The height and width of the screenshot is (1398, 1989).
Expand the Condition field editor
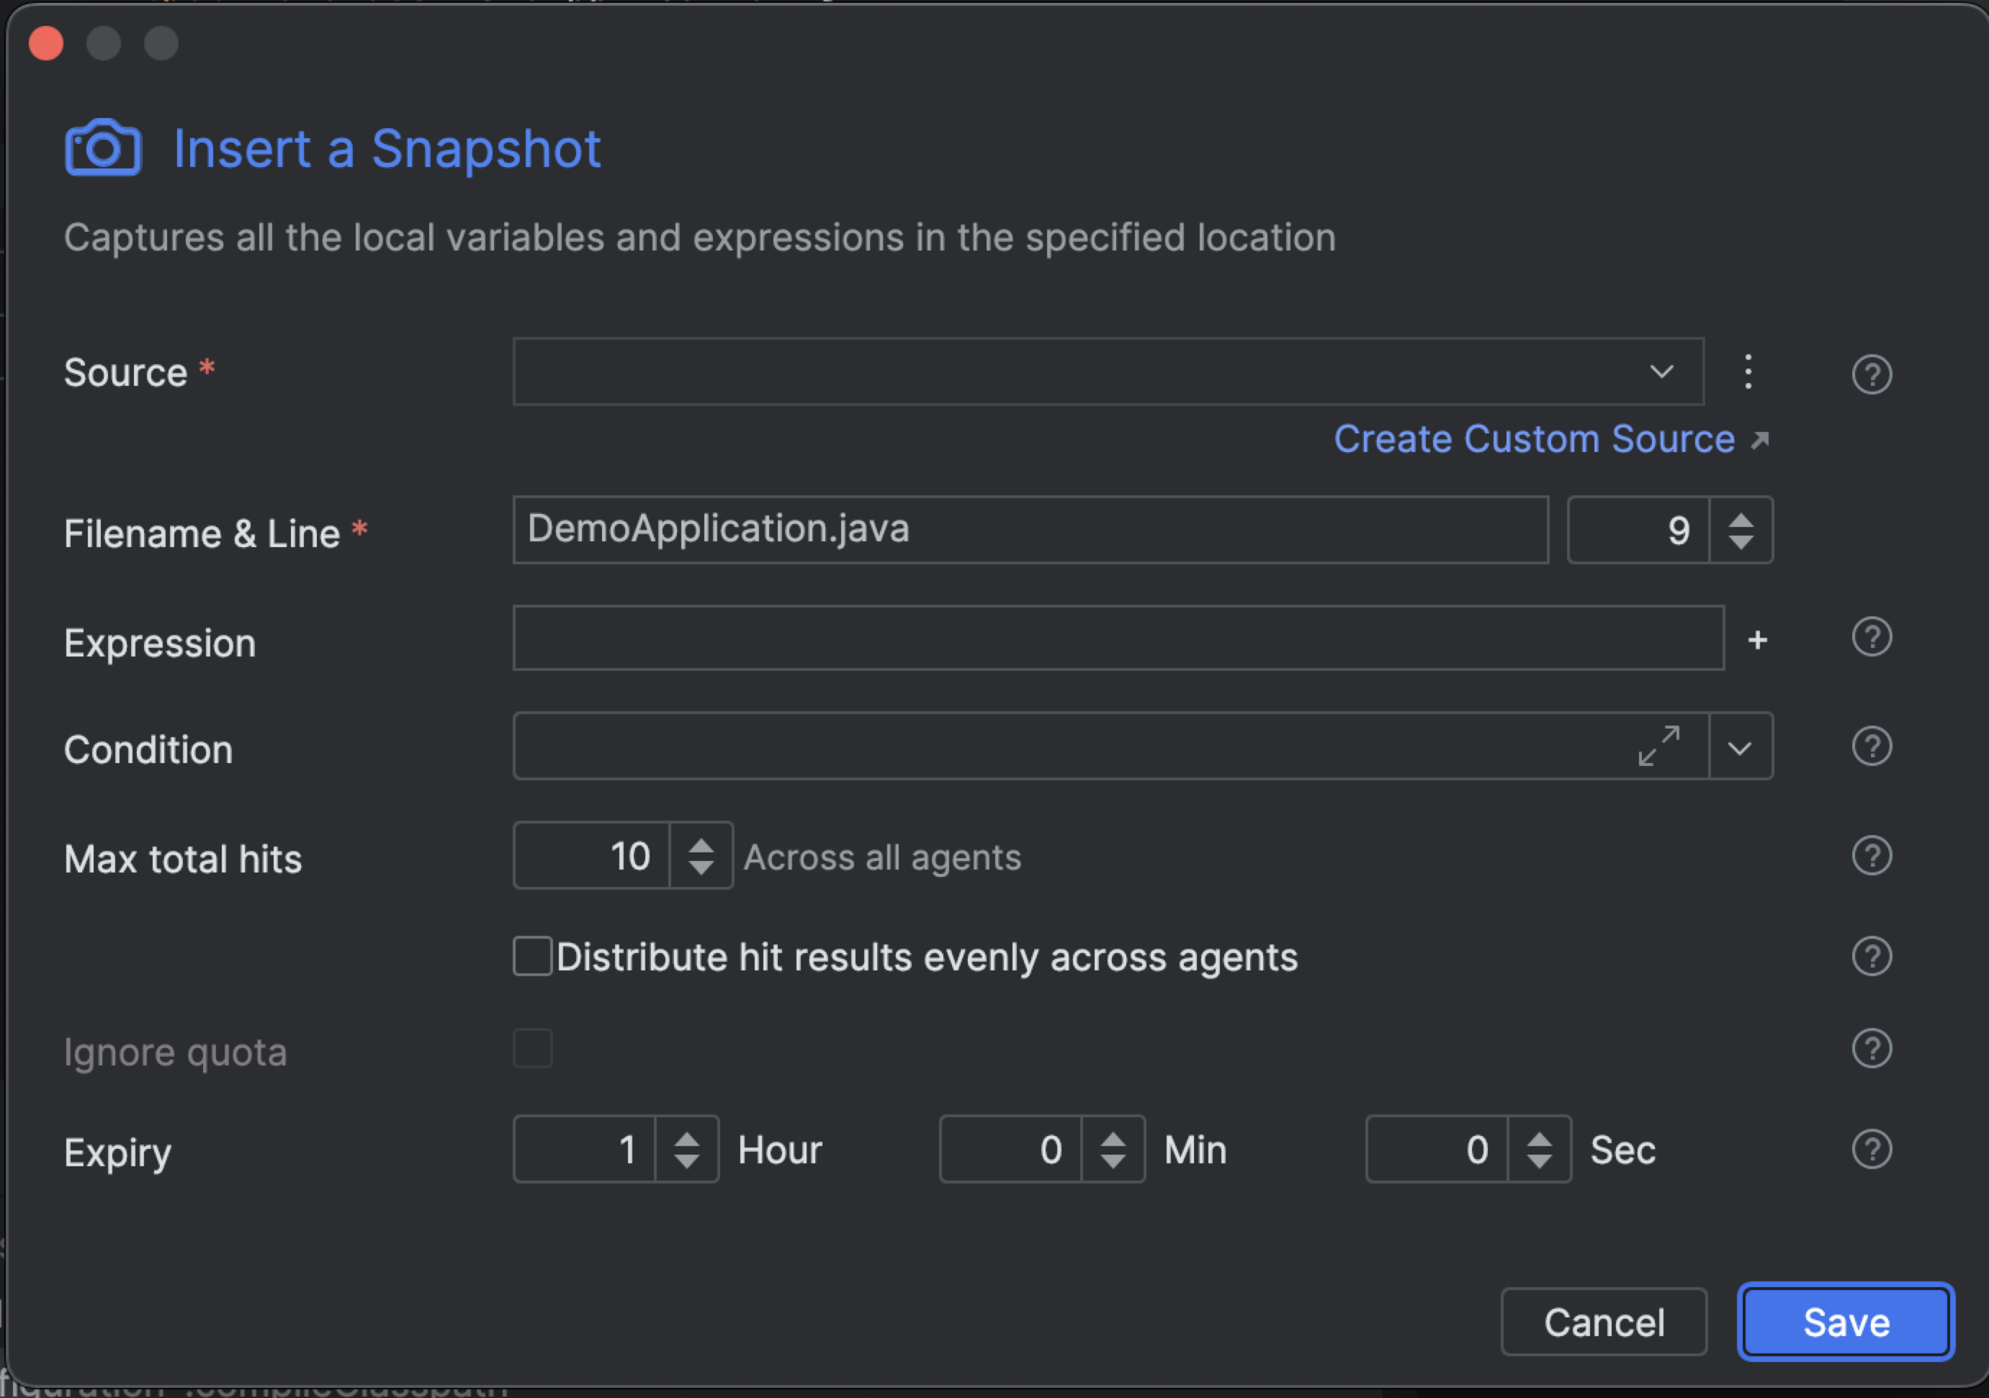(x=1659, y=746)
